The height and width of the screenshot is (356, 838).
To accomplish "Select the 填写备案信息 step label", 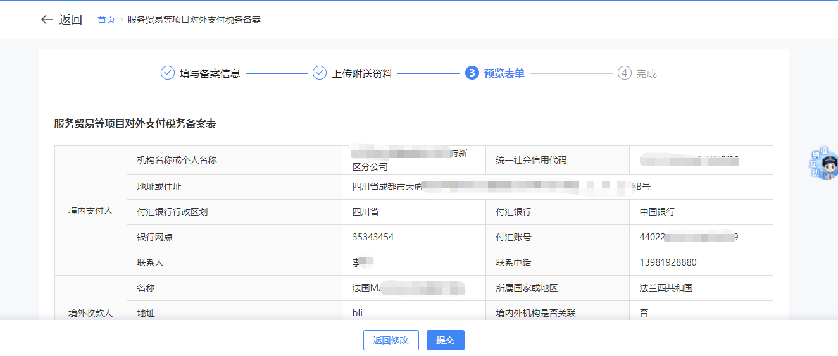I will (x=209, y=73).
